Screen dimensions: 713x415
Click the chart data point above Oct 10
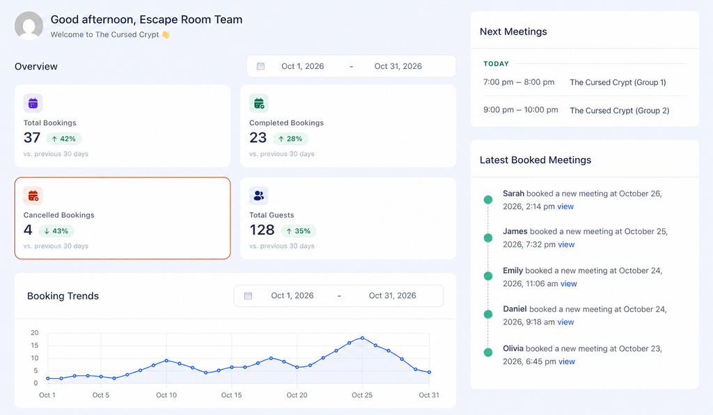point(166,361)
